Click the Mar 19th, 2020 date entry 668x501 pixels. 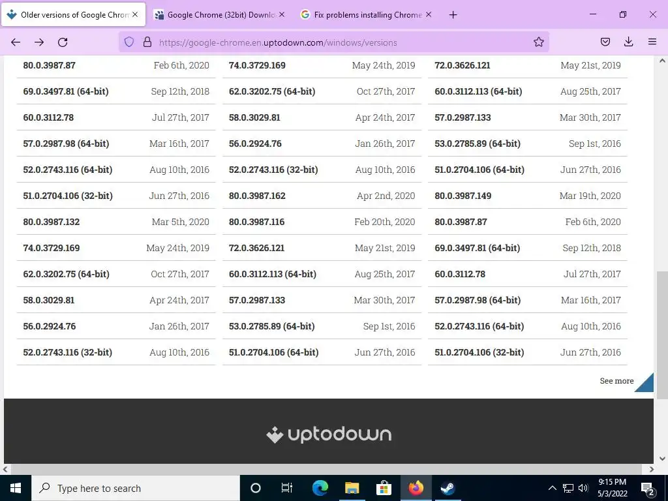pos(590,196)
